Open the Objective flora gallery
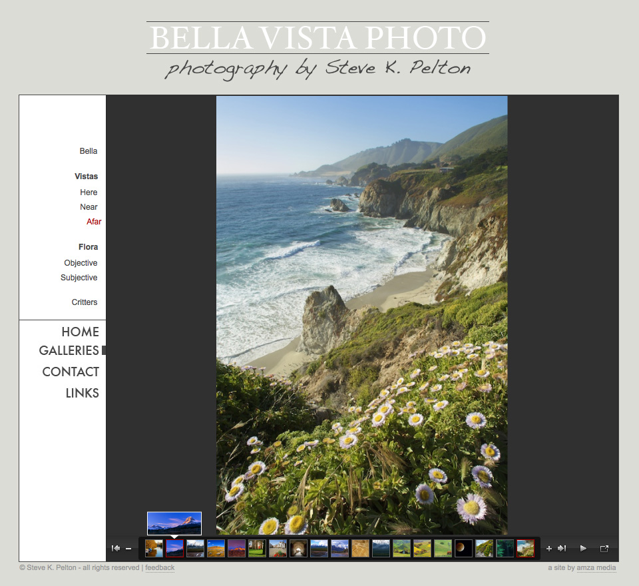Screen dimensions: 639x586 click(81, 263)
